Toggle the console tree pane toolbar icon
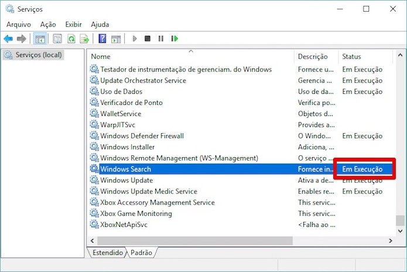The height and width of the screenshot is (272, 407). 40,39
